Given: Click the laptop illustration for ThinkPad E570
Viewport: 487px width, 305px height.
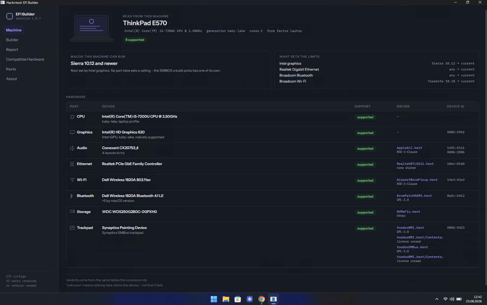Looking at the screenshot, I should coord(91,28).
